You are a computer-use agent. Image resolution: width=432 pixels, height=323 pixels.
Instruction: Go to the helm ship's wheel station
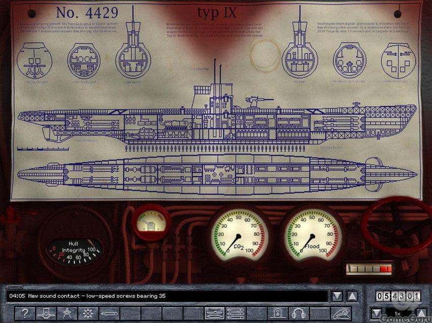point(88,313)
